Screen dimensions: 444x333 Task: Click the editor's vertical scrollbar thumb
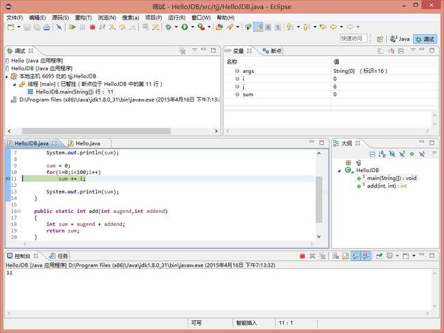[x=318, y=200]
